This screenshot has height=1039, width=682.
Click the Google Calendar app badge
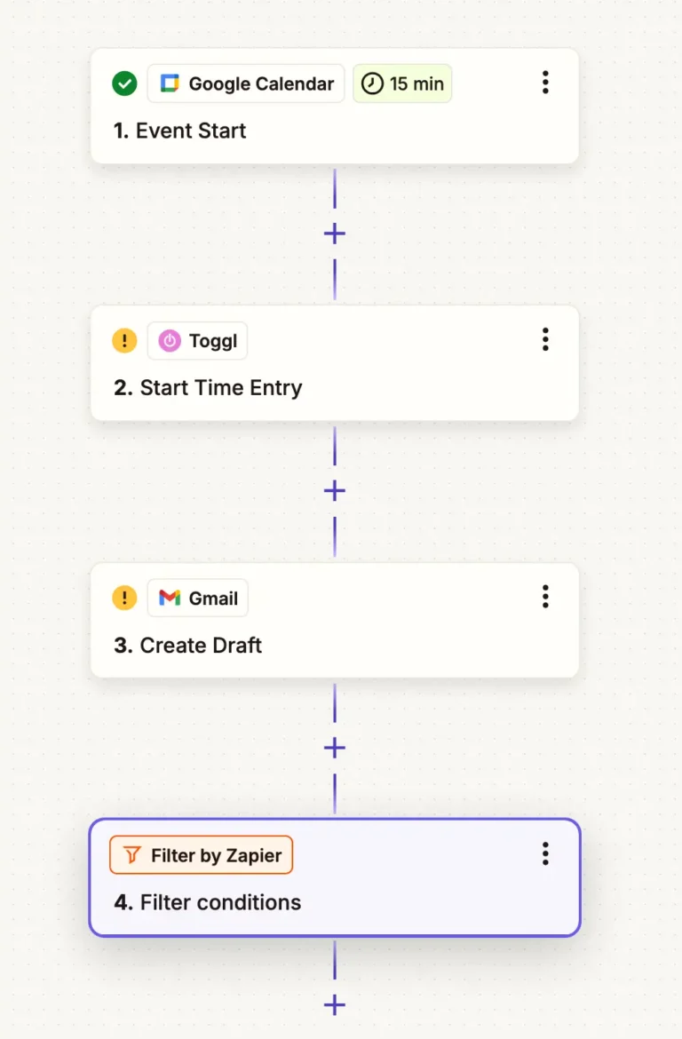point(246,84)
